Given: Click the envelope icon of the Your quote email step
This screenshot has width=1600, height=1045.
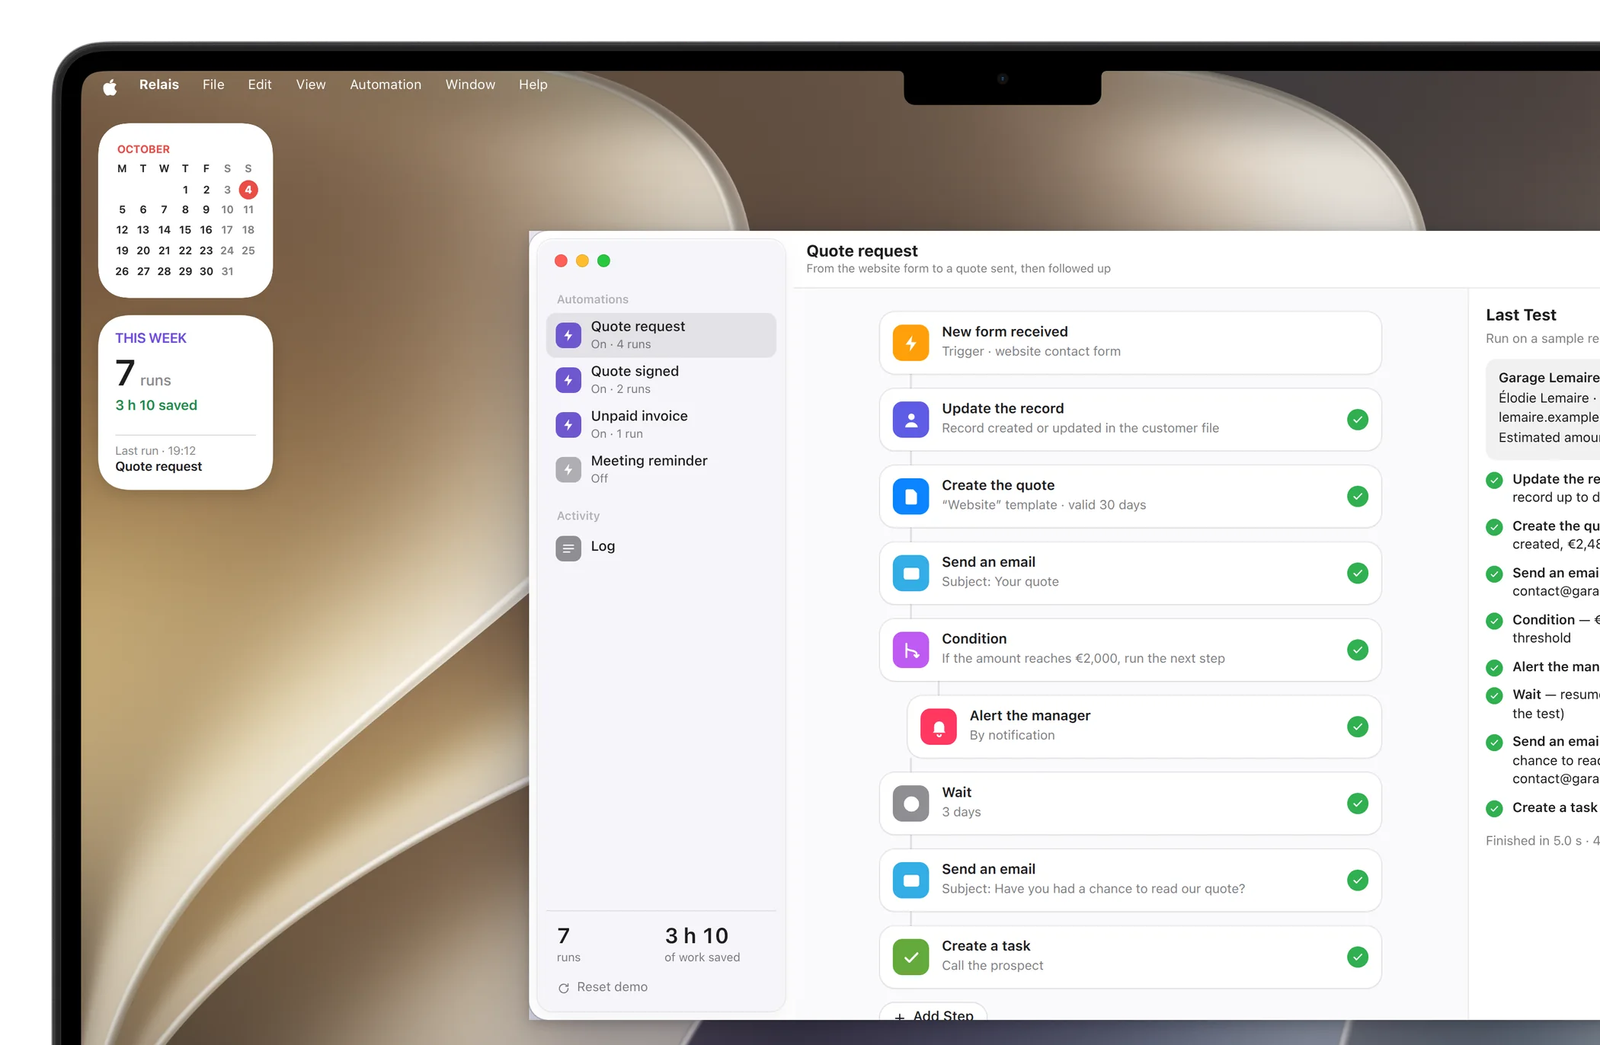Looking at the screenshot, I should point(910,574).
